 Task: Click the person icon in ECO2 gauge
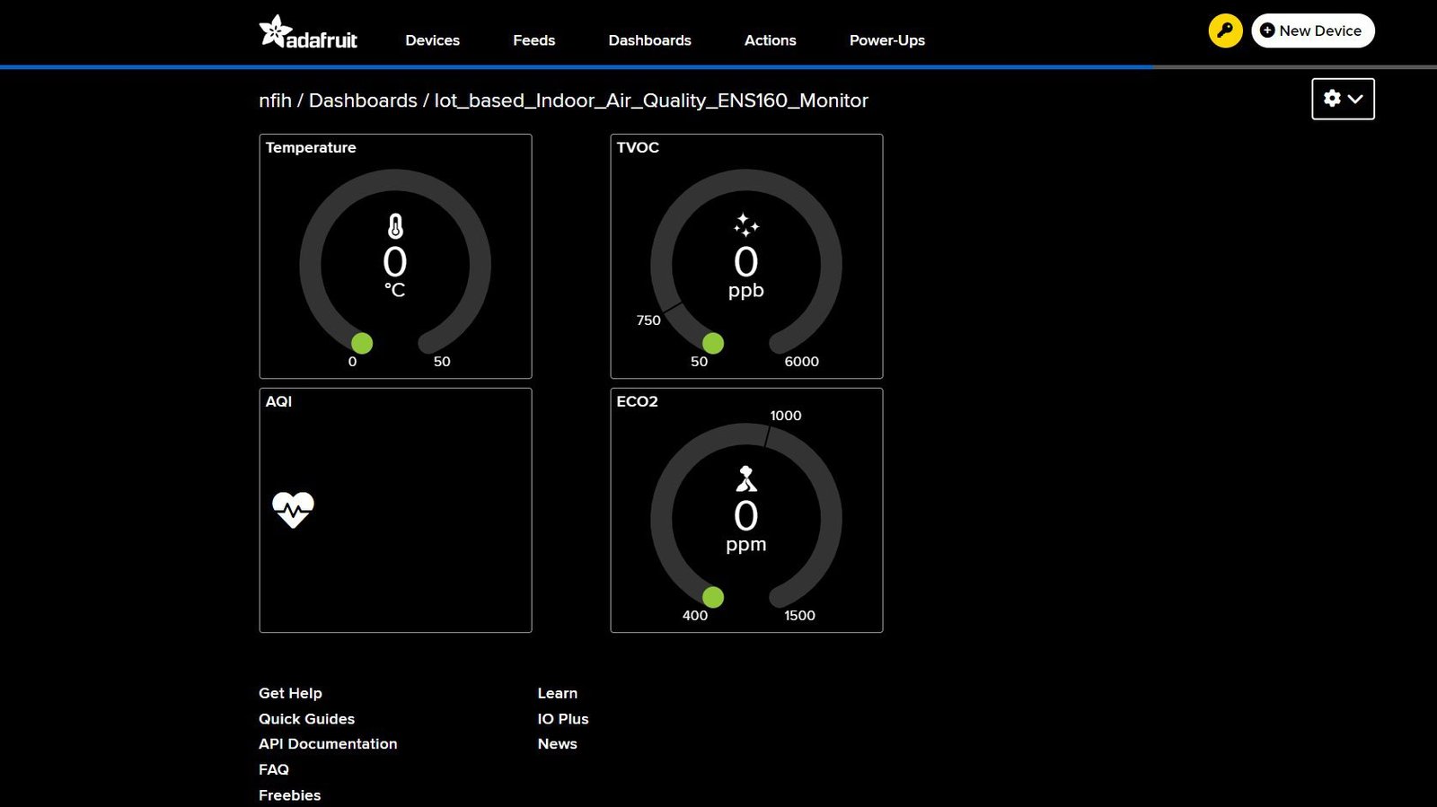point(746,478)
